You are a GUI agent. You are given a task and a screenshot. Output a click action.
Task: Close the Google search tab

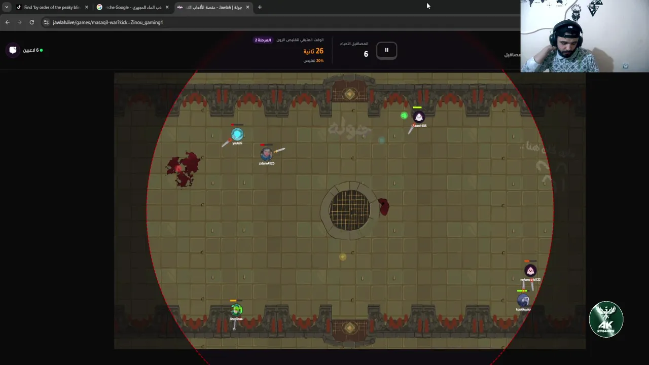point(167,7)
